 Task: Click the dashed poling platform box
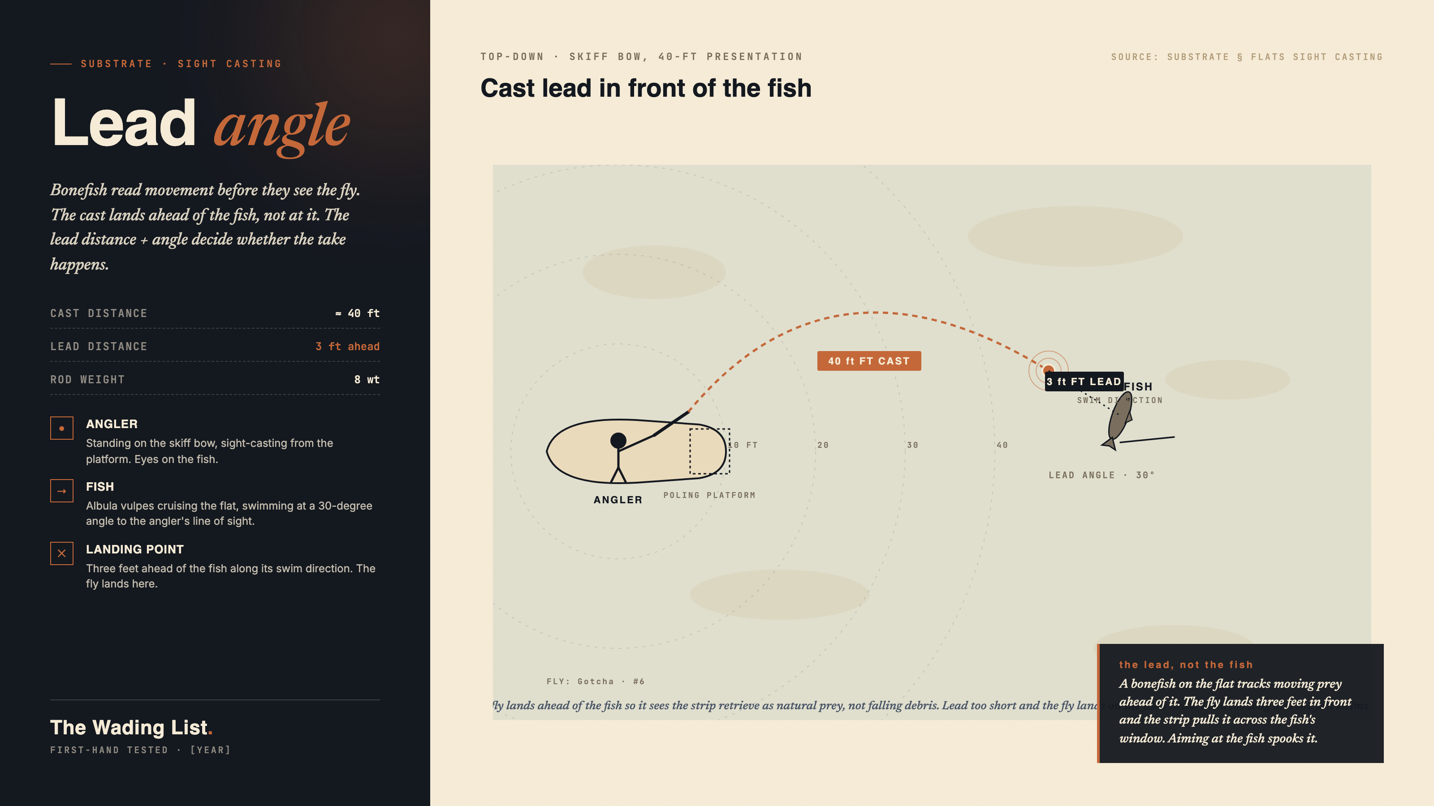pos(709,451)
